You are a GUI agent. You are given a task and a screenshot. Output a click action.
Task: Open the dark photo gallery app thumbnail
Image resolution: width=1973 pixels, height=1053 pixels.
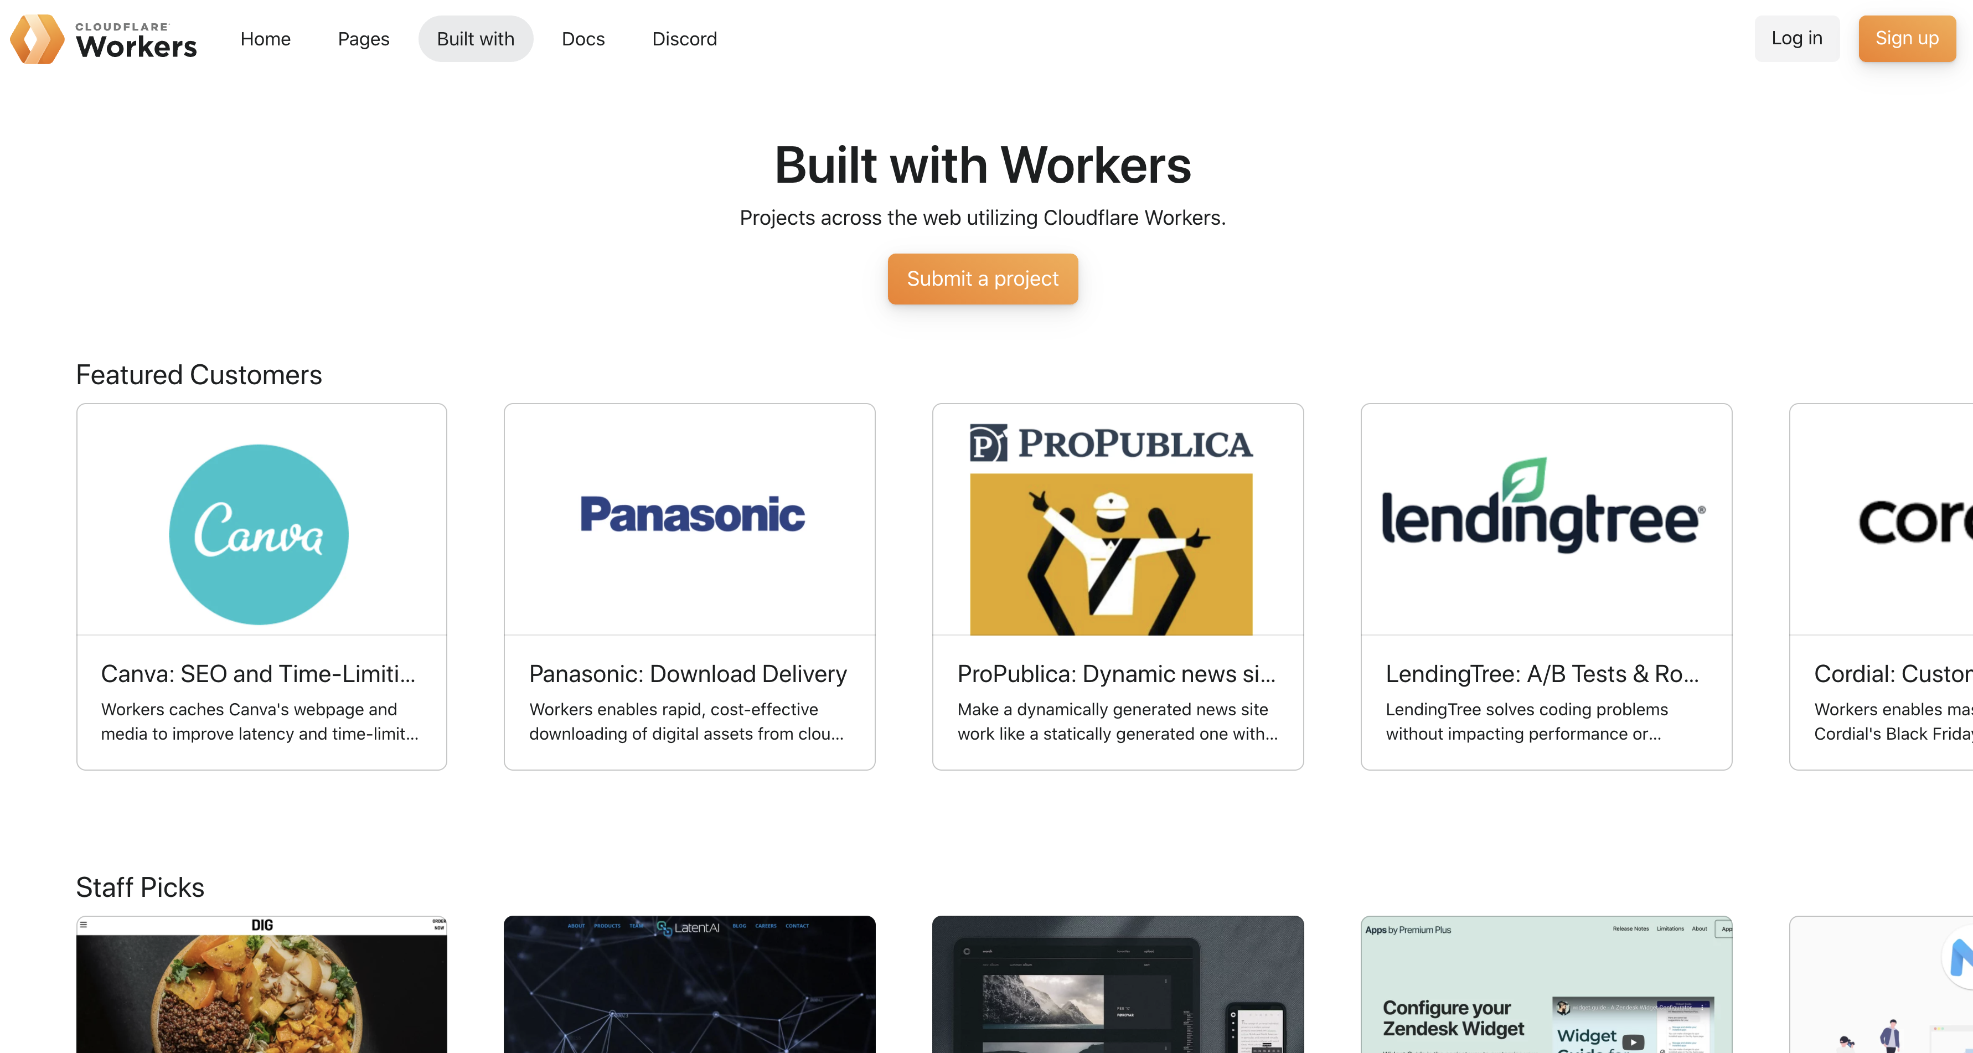(1118, 985)
